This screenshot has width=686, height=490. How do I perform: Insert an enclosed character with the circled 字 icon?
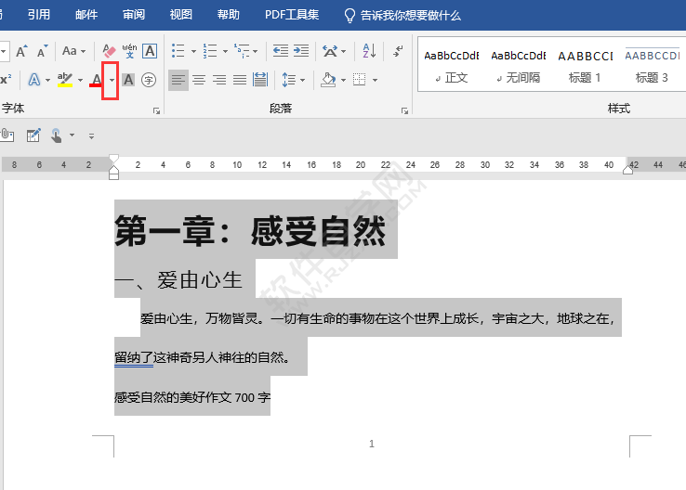pos(149,80)
